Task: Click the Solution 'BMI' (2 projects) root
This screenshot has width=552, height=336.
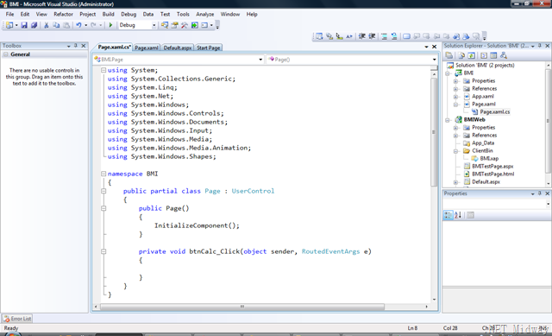Action: [x=485, y=66]
